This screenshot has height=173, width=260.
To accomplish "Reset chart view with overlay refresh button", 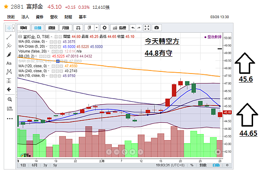I will pyautogui.click(x=124, y=152).
